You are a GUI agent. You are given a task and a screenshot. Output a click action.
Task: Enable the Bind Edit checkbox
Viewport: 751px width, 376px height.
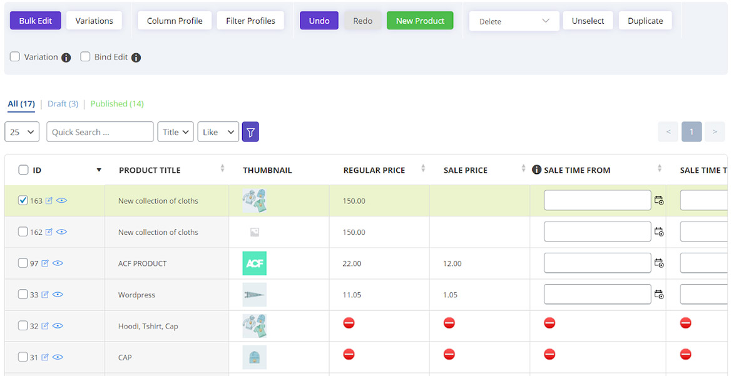point(85,57)
